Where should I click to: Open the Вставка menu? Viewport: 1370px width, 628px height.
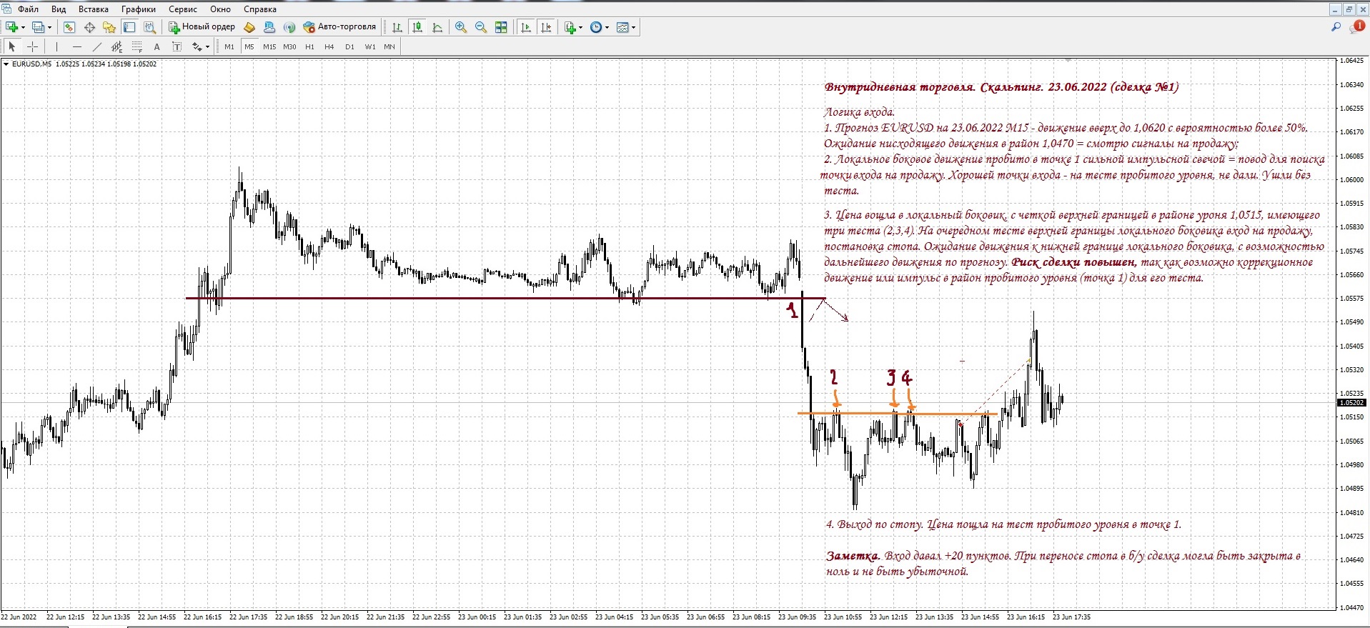coord(94,9)
